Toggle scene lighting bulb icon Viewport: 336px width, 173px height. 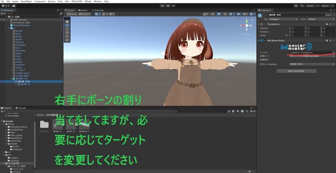coord(219,14)
